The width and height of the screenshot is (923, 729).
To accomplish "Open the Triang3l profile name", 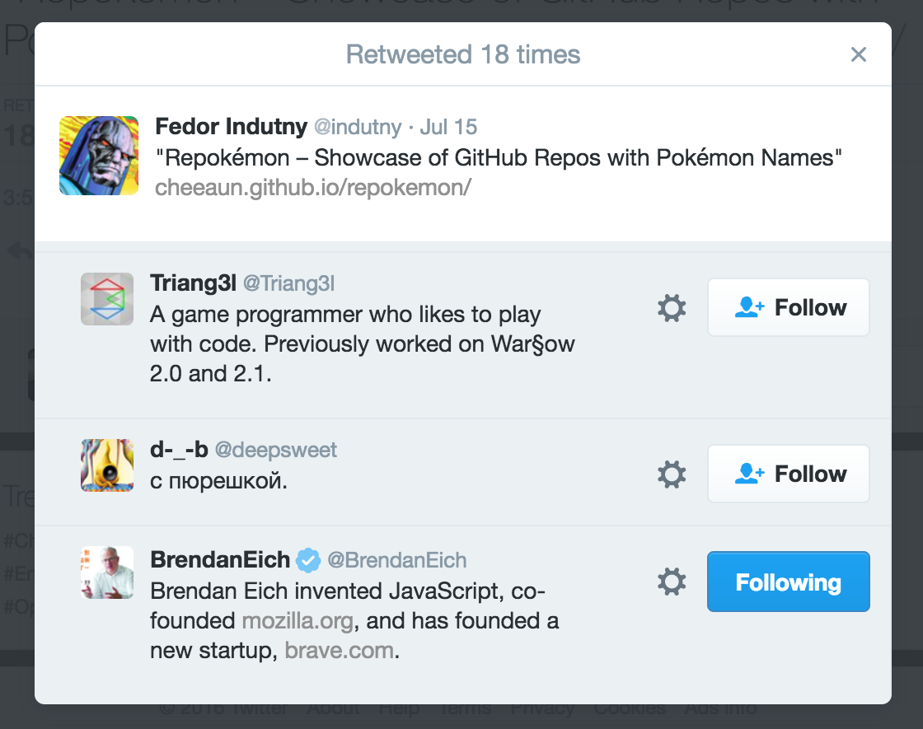I will [x=194, y=283].
